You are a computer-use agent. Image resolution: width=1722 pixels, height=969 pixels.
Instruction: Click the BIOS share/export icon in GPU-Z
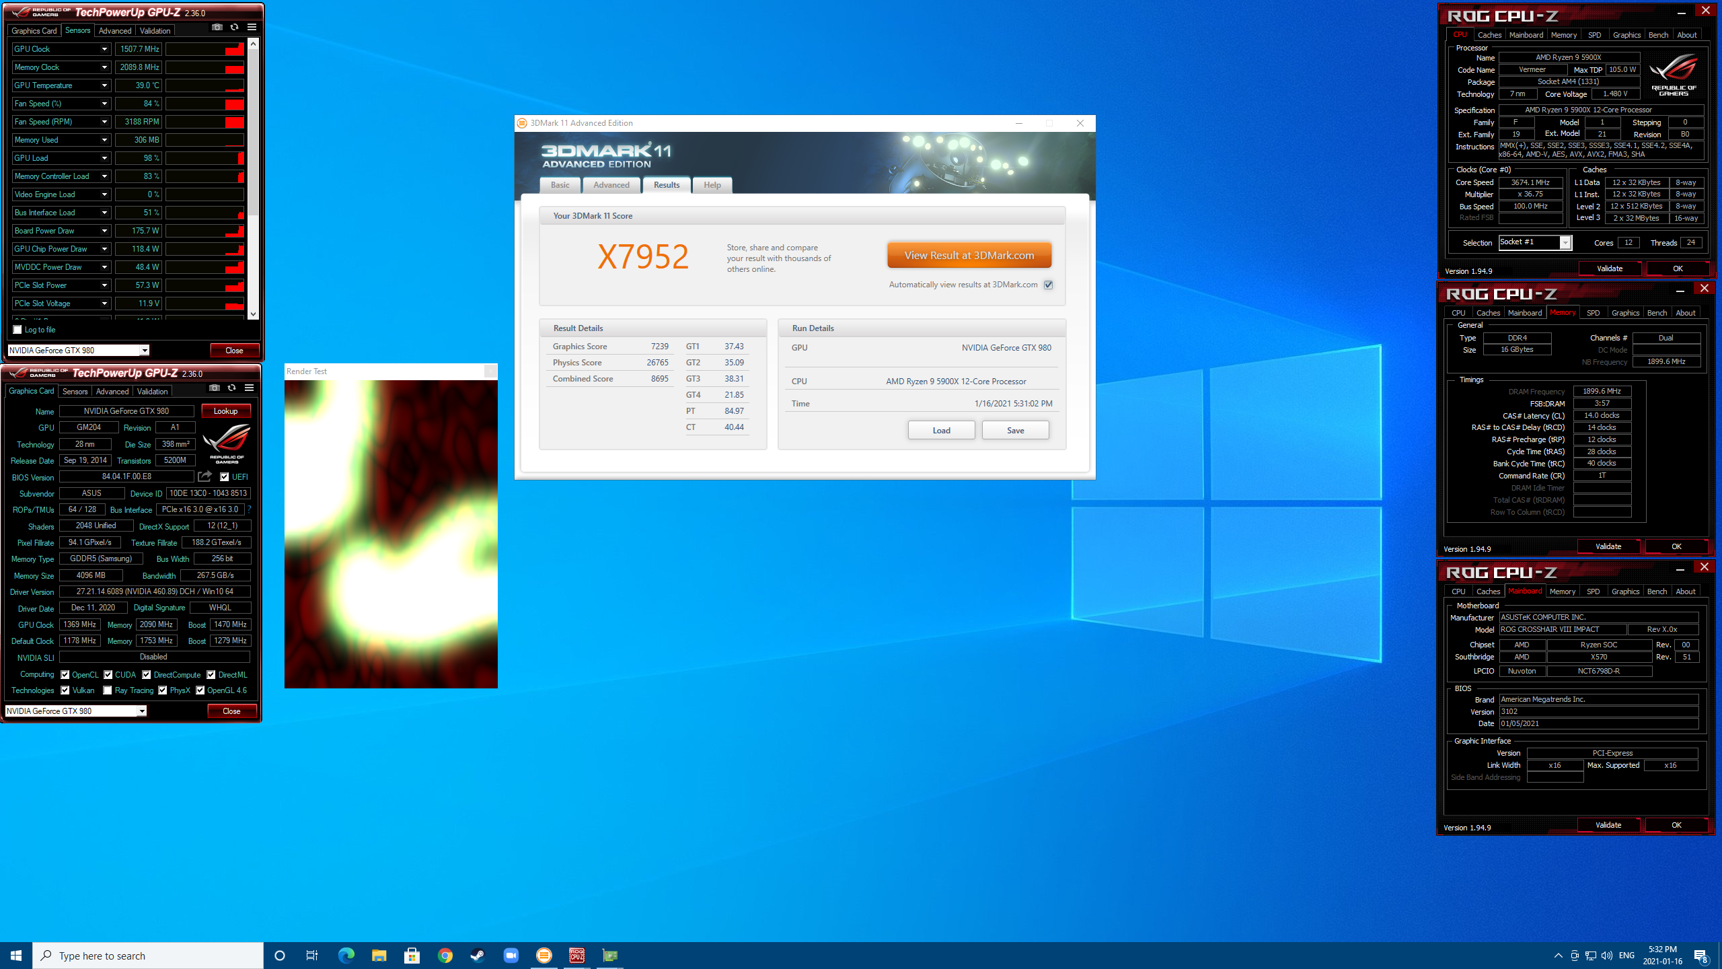pyautogui.click(x=205, y=476)
